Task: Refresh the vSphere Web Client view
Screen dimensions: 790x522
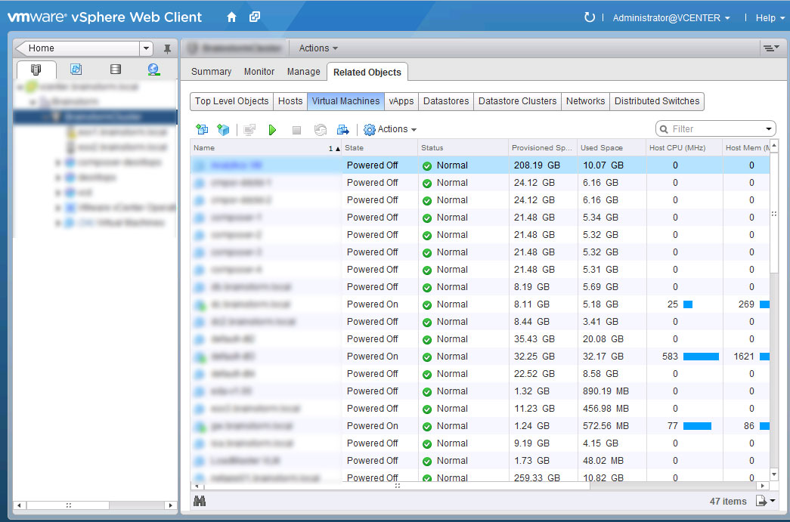Action: point(589,17)
